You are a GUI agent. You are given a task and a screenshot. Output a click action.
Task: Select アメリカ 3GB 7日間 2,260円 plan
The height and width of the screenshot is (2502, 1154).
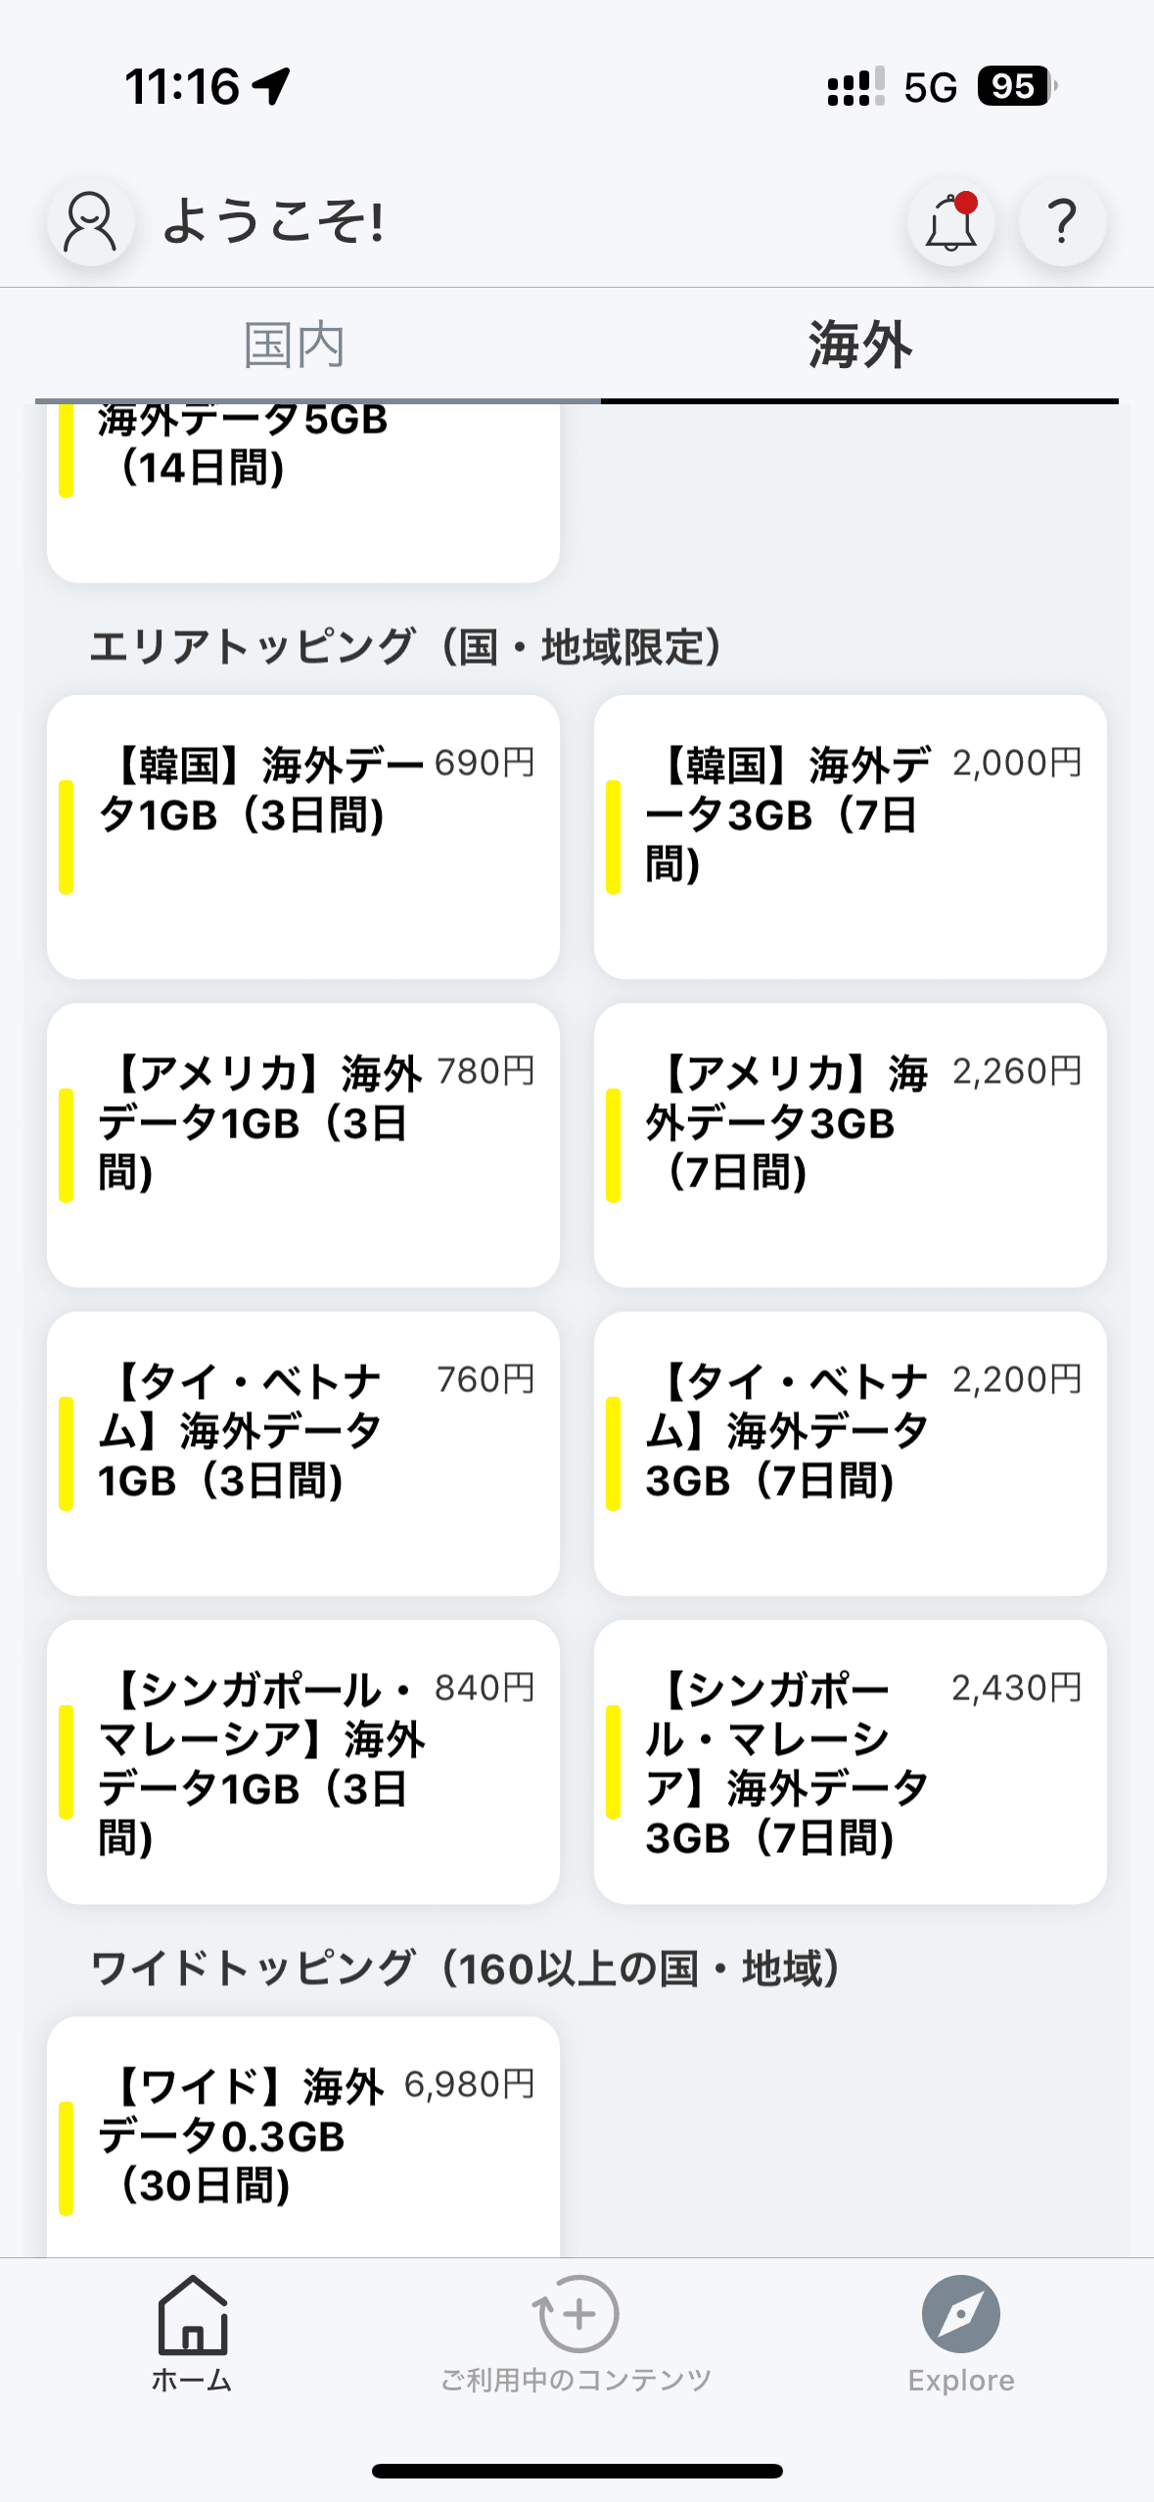click(850, 1145)
